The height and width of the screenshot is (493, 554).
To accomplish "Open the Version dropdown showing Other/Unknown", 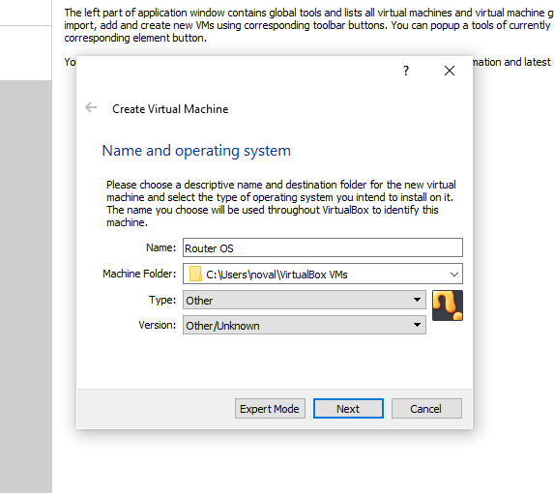I will pos(305,325).
